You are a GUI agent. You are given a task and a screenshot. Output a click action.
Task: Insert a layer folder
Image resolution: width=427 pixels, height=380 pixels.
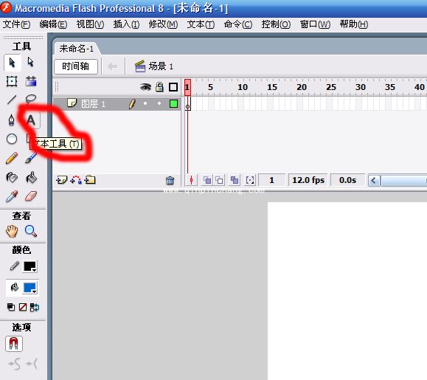click(90, 180)
